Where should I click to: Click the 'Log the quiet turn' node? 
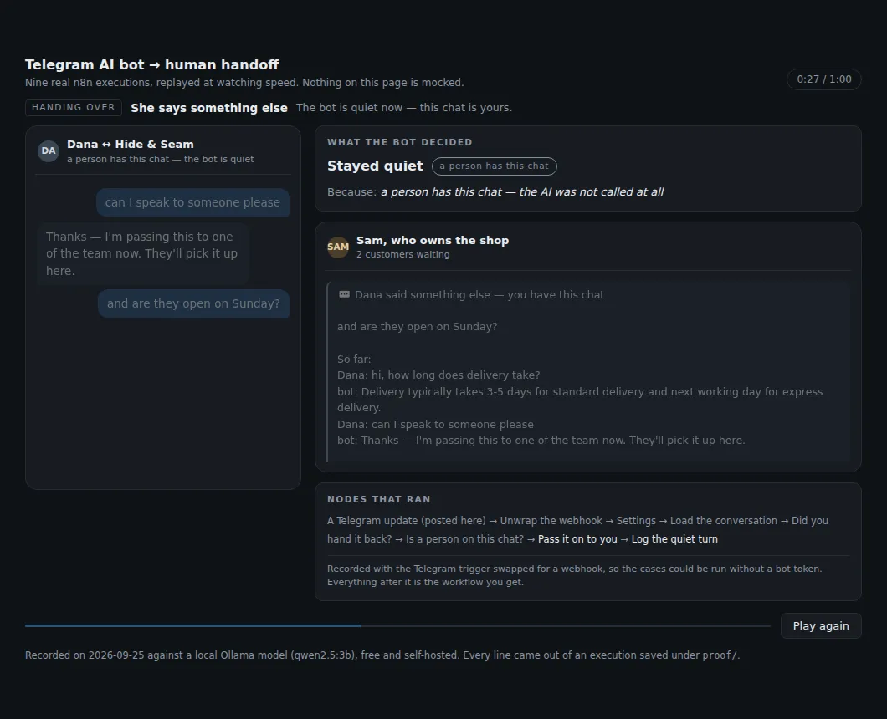coord(674,538)
